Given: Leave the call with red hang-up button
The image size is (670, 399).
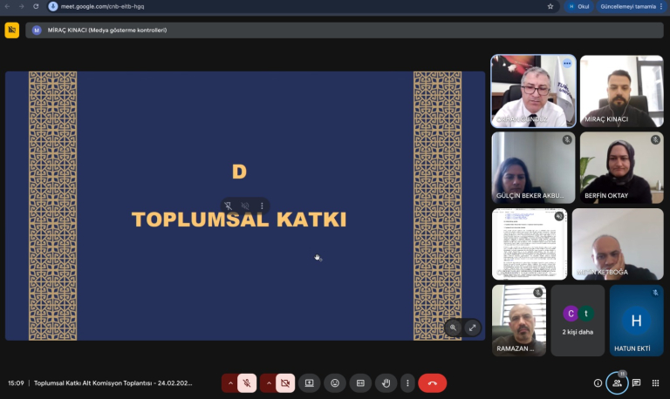Looking at the screenshot, I should 432,382.
